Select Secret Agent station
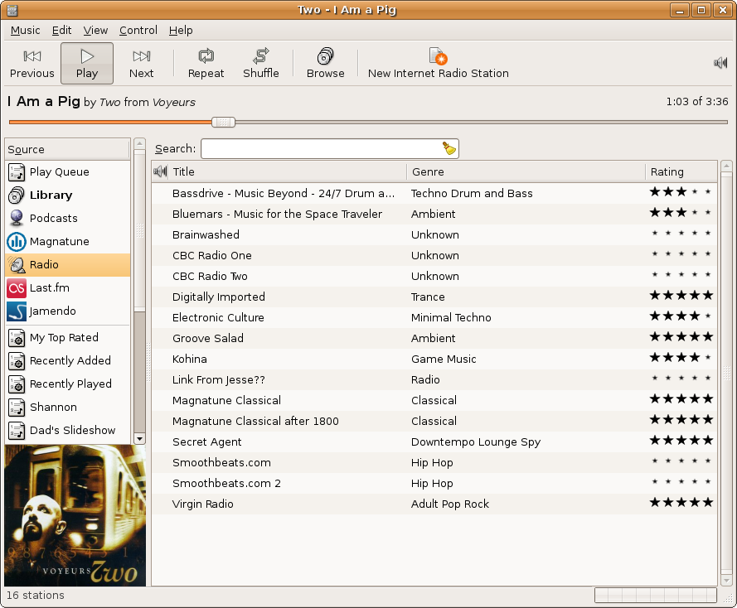This screenshot has height=608, width=737. tap(434, 442)
